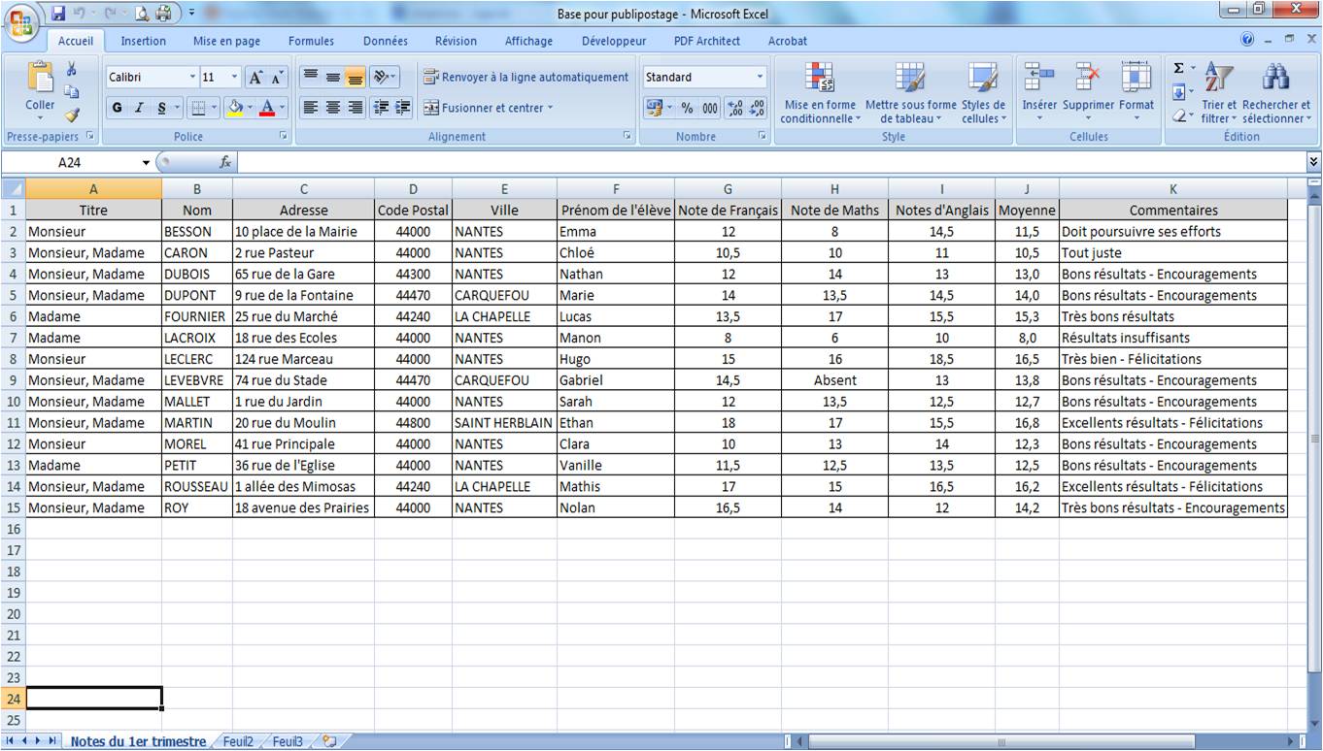Open the round Office button menu
The height and width of the screenshot is (751, 1323).
pos(21,21)
